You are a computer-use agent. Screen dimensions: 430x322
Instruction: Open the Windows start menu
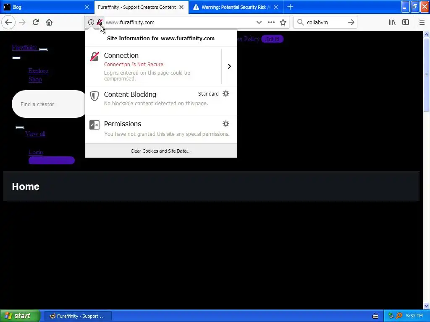[x=20, y=316]
